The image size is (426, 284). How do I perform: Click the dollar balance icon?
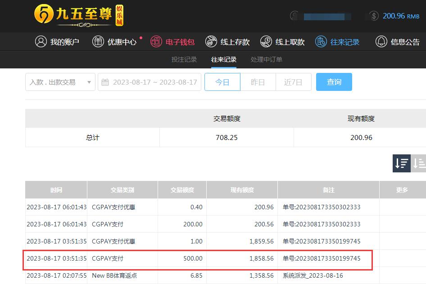pyautogui.click(x=374, y=16)
